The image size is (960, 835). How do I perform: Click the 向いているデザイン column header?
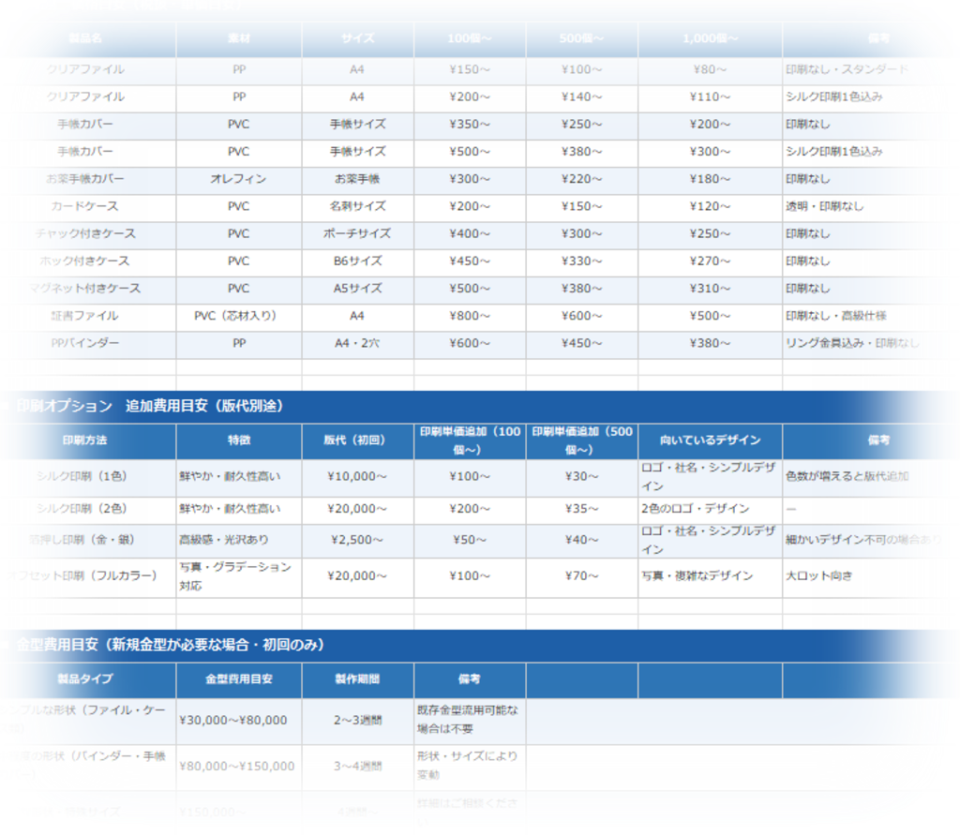[x=710, y=440]
